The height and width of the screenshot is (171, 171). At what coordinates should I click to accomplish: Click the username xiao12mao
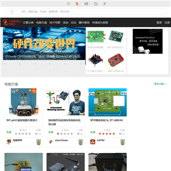(x=61, y=140)
